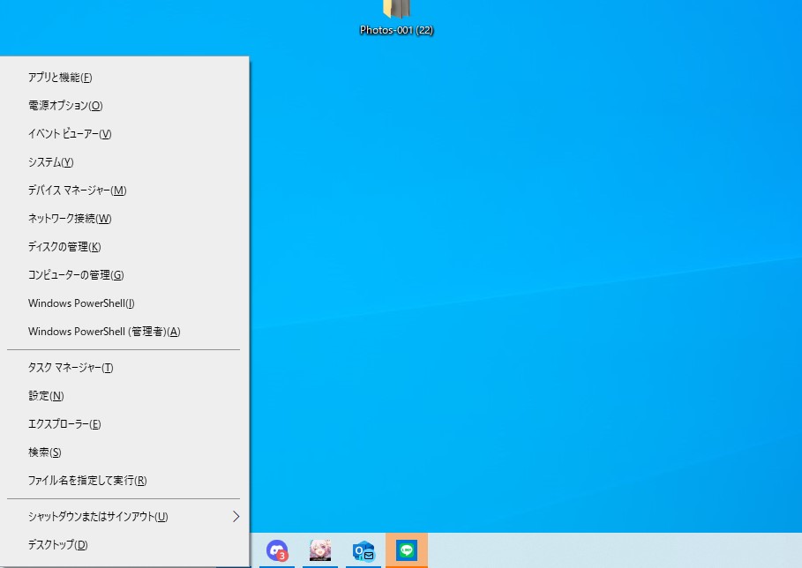This screenshot has height=568, width=802.
Task: Run Windows PowerShell (管理者) as administrator
Action: click(104, 332)
